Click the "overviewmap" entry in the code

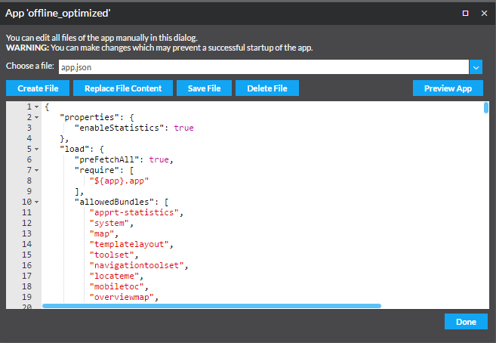click(124, 298)
